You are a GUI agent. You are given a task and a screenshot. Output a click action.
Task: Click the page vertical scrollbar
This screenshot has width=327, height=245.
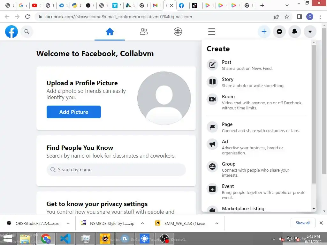coord(324,101)
